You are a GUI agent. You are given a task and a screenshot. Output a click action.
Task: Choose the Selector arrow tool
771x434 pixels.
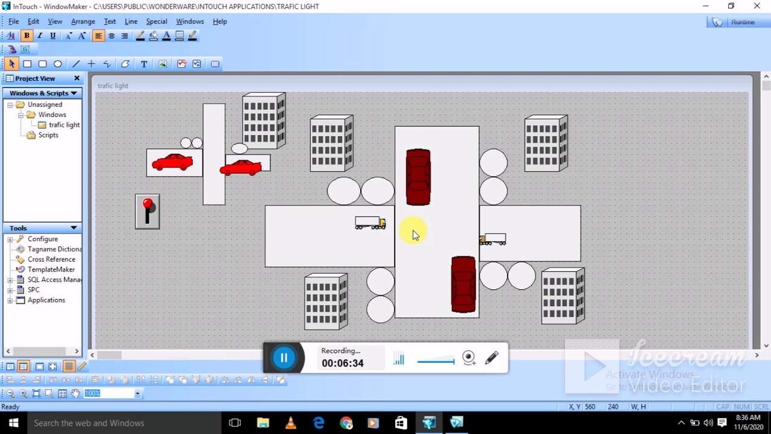pos(11,64)
